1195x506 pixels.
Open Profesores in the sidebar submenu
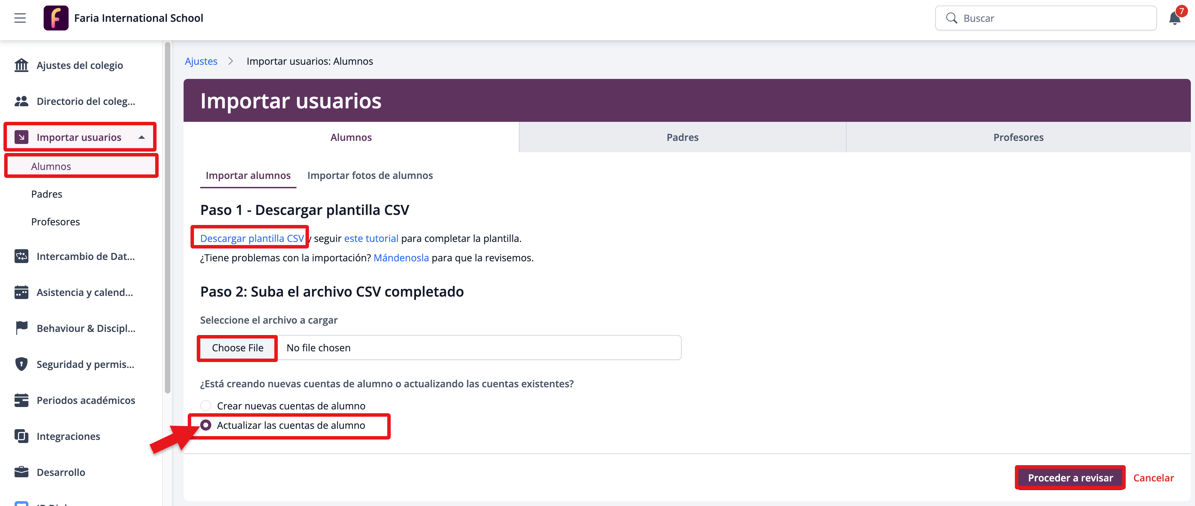pos(55,222)
